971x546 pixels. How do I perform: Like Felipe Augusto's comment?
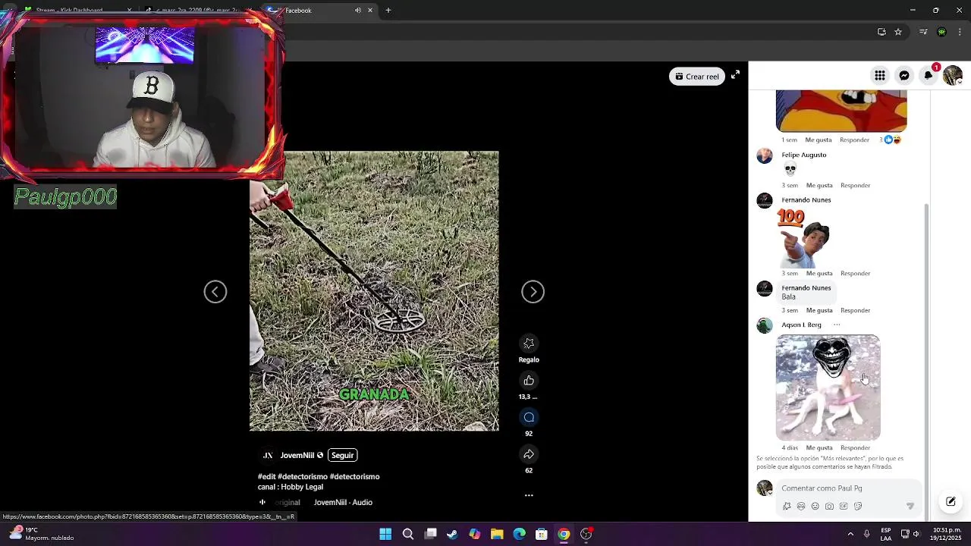tap(819, 185)
